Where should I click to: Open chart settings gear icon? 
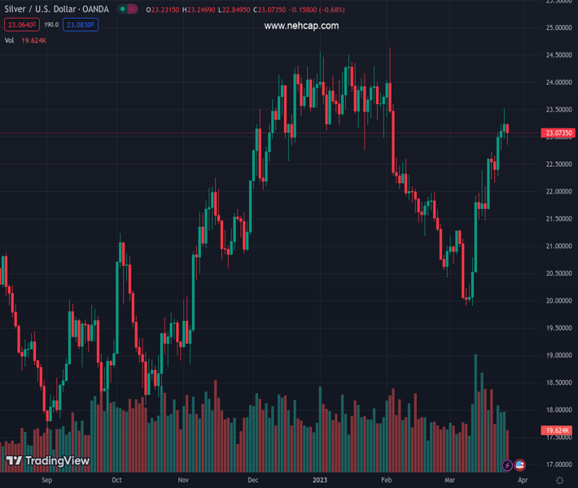560,481
